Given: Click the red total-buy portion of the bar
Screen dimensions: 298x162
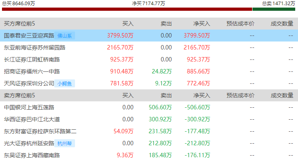Looking at the screenshot, I should tap(127, 9).
